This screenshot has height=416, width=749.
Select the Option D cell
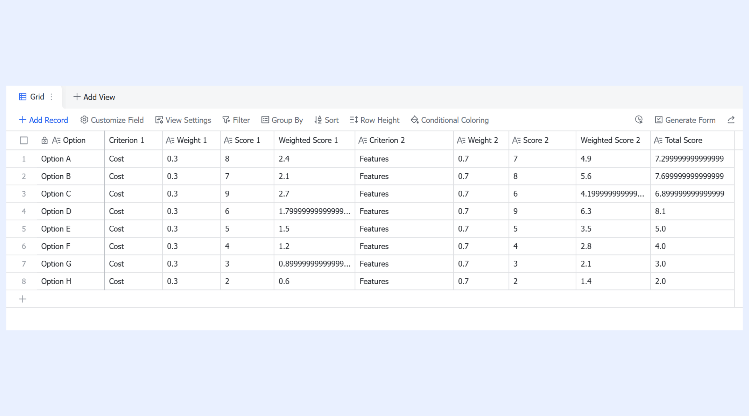click(x=71, y=211)
